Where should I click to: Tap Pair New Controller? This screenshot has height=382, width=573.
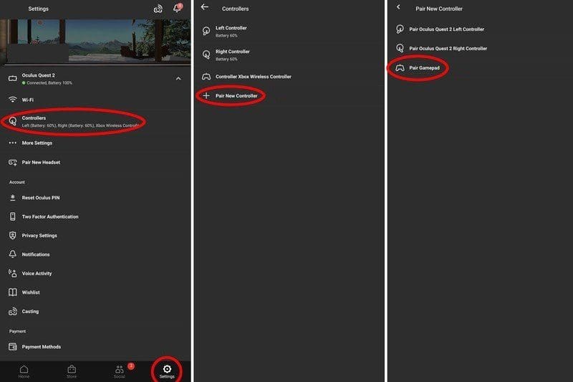tap(289, 96)
